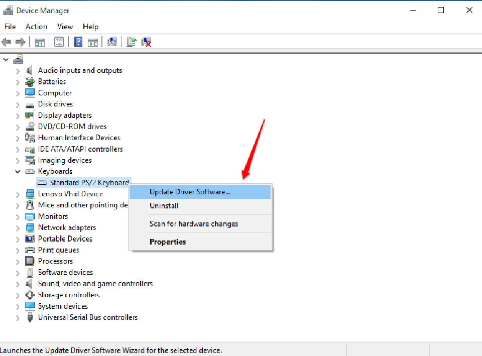Click the Uninstall device toolbar icon
This screenshot has height=356, width=482.
pos(146,42)
